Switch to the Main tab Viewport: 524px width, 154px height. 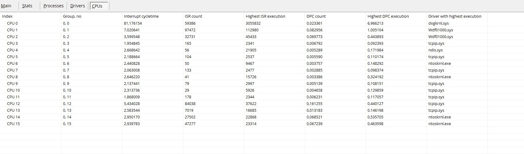pos(6,6)
